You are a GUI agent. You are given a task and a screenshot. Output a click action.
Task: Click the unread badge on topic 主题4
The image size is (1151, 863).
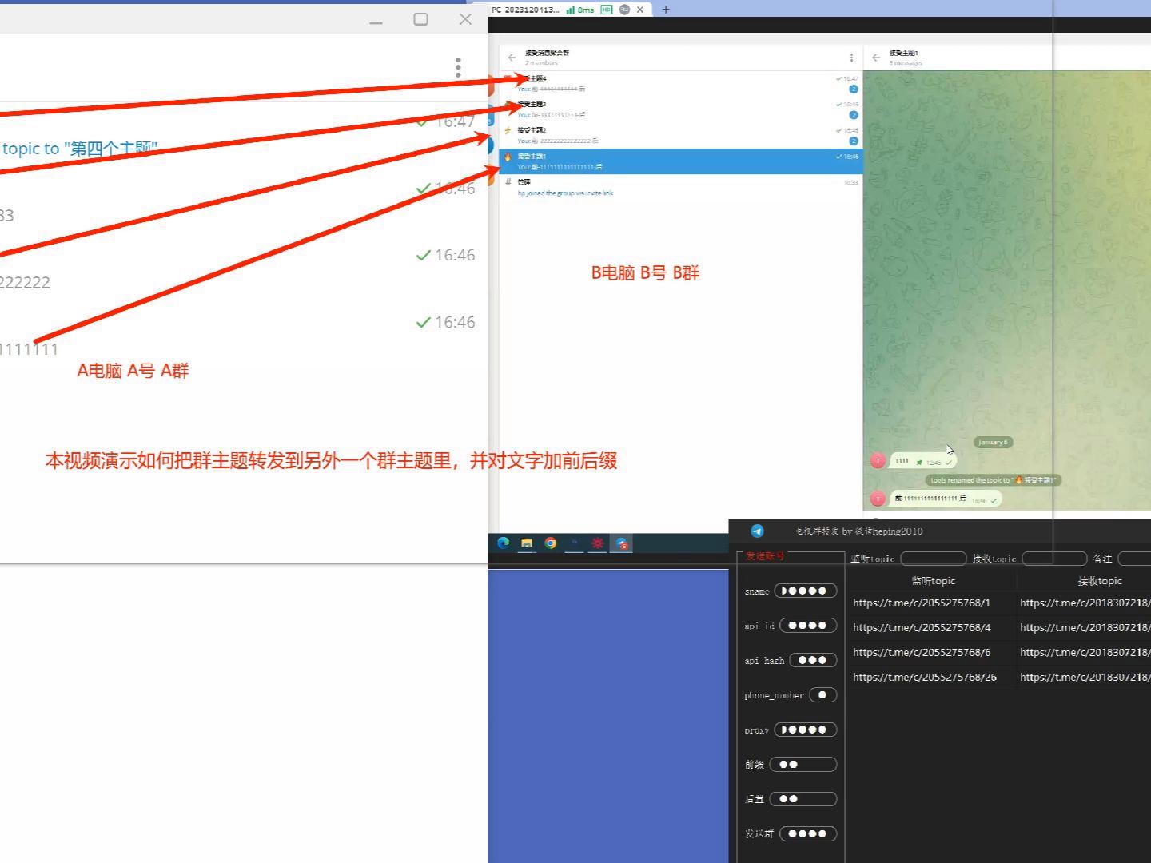[853, 89]
